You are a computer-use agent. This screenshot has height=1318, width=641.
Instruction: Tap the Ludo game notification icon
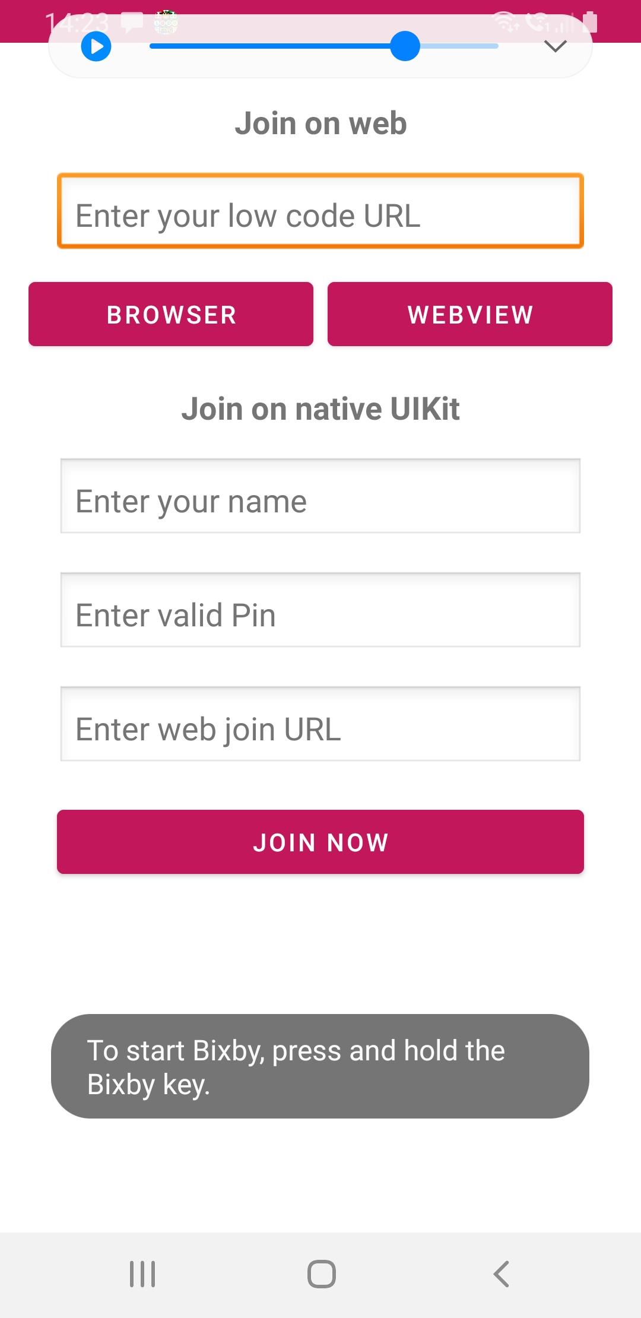(166, 22)
